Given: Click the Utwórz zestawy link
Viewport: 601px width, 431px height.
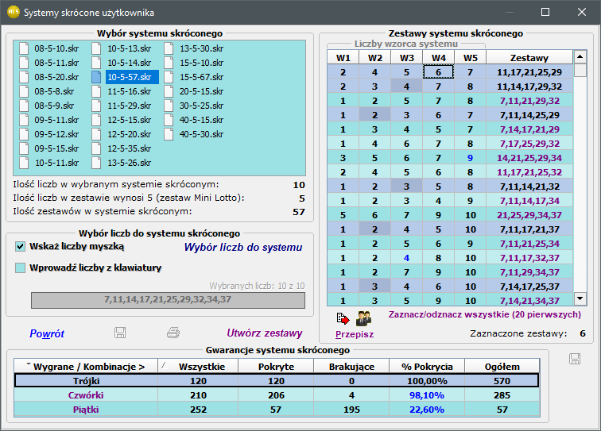Looking at the screenshot, I should click(x=265, y=333).
